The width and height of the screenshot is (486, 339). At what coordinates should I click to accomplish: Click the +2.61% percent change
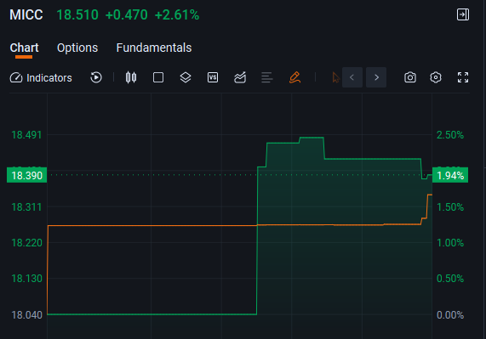(x=177, y=14)
